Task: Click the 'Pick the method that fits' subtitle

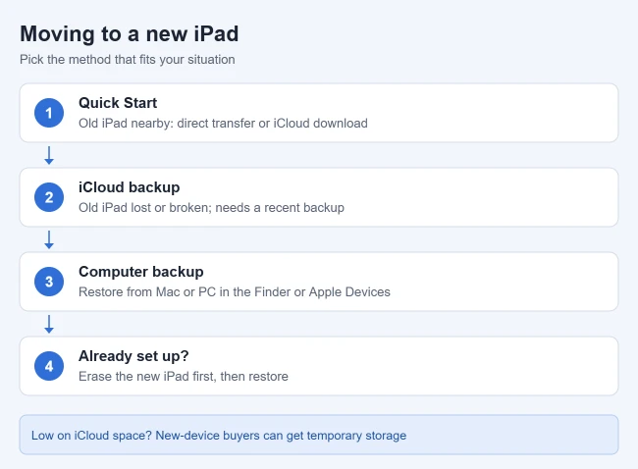Action: coord(128,60)
